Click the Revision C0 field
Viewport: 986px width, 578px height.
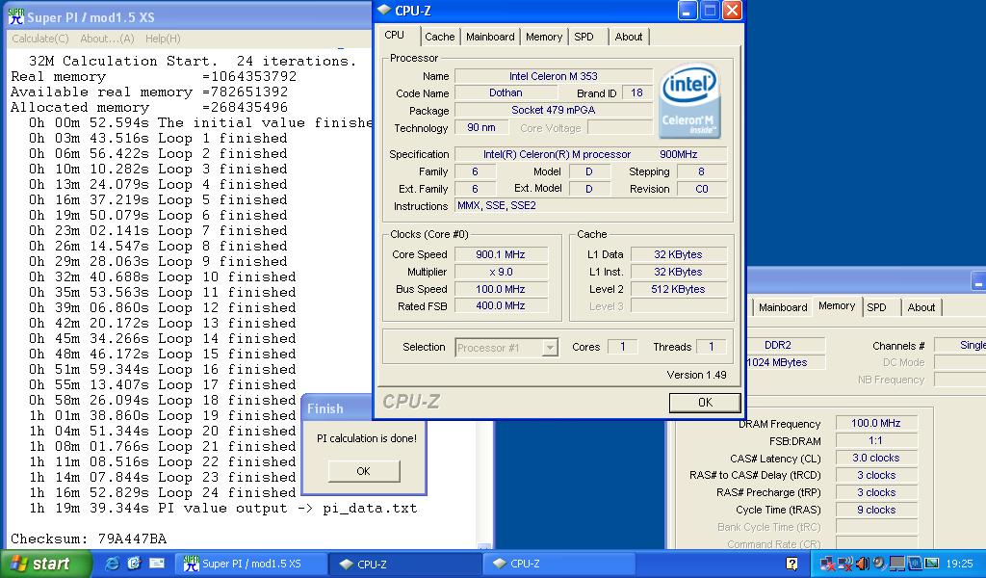pos(702,189)
